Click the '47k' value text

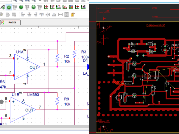[x=3, y=87]
